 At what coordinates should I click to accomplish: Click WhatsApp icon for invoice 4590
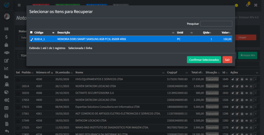coord(251,79)
